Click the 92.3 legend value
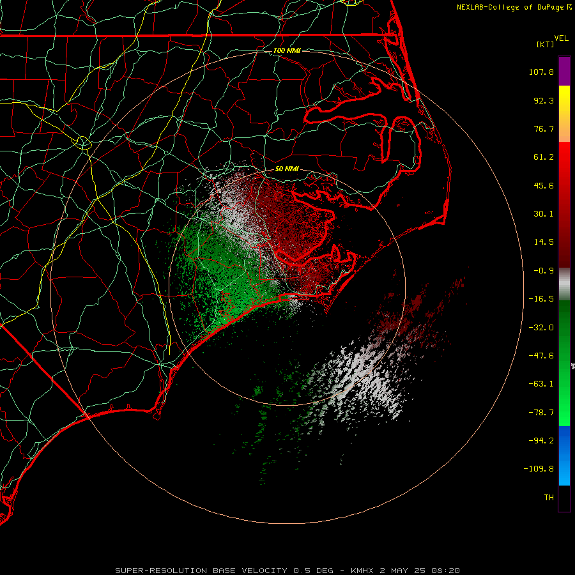Screen dimensions: 575x575 click(x=544, y=100)
